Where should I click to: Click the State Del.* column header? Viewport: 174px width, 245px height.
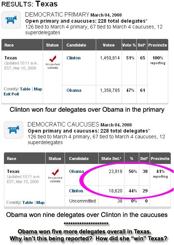111,159
